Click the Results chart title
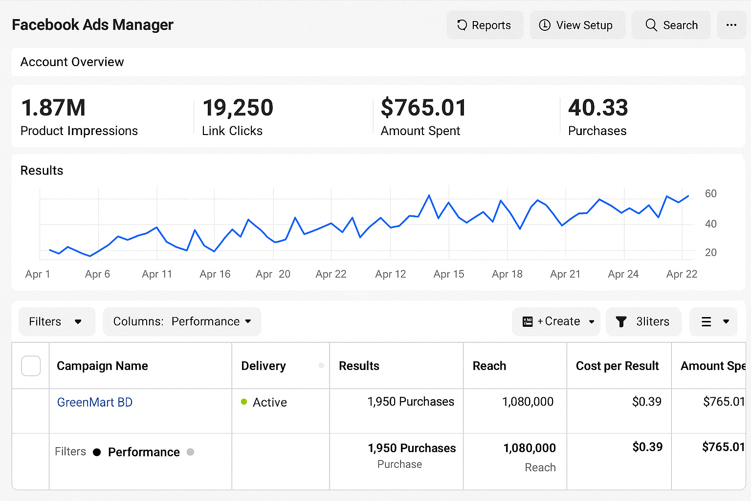Viewport: 751px width, 501px height. click(x=42, y=170)
